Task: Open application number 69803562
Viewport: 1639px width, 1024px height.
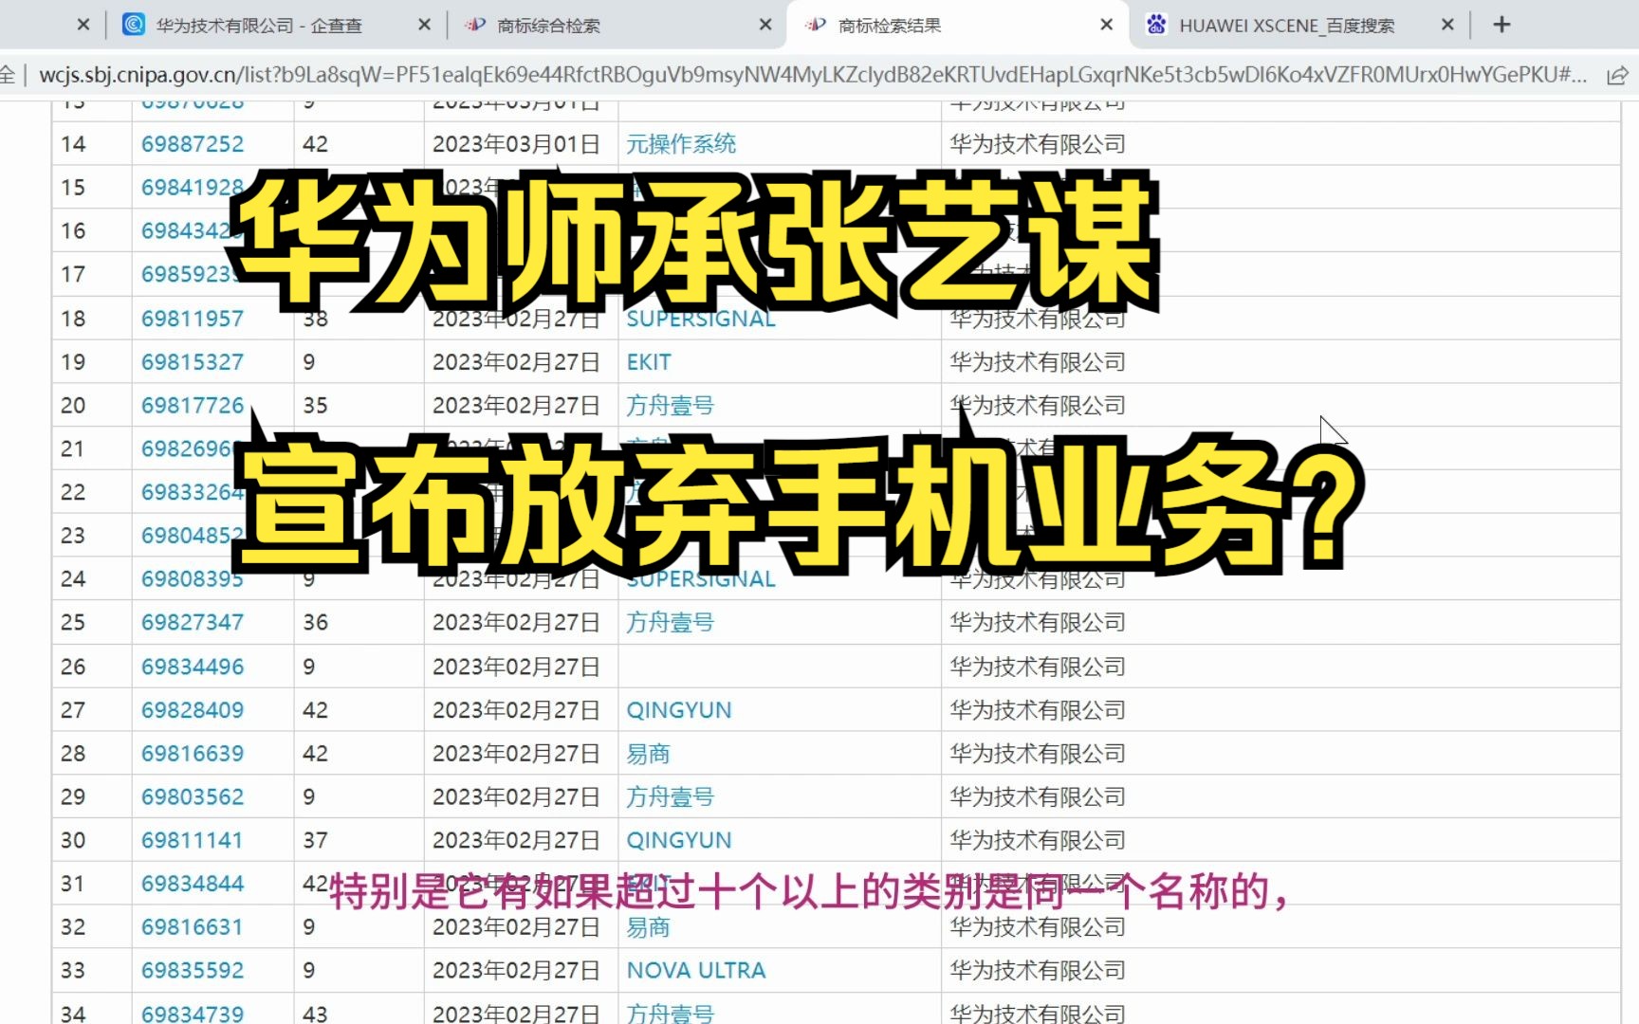Action: pyautogui.click(x=193, y=797)
